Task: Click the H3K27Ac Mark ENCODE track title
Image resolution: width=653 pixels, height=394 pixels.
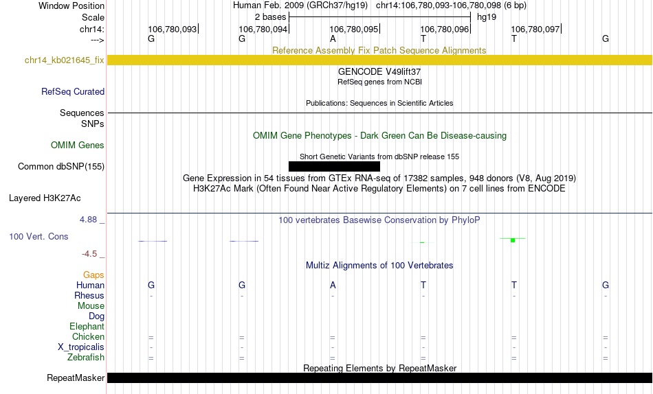Action: 379,189
